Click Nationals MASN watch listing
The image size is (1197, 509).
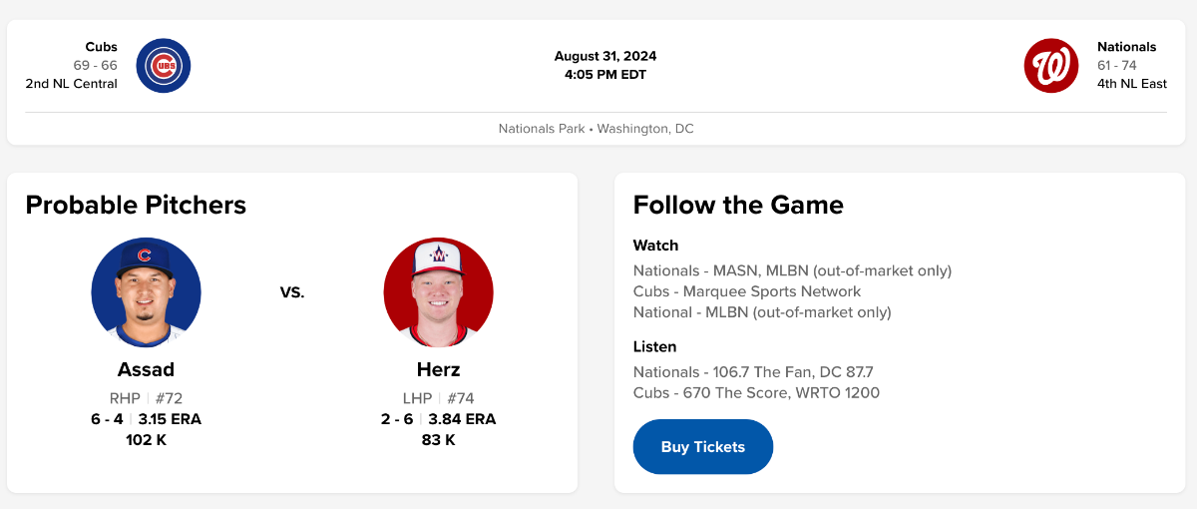(792, 270)
